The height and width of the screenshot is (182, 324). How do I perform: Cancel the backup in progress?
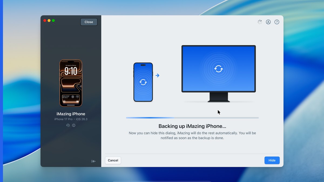click(x=113, y=160)
